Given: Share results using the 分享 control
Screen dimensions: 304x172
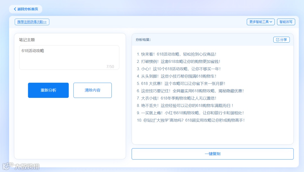Looking at the screenshot, I should [281, 40].
